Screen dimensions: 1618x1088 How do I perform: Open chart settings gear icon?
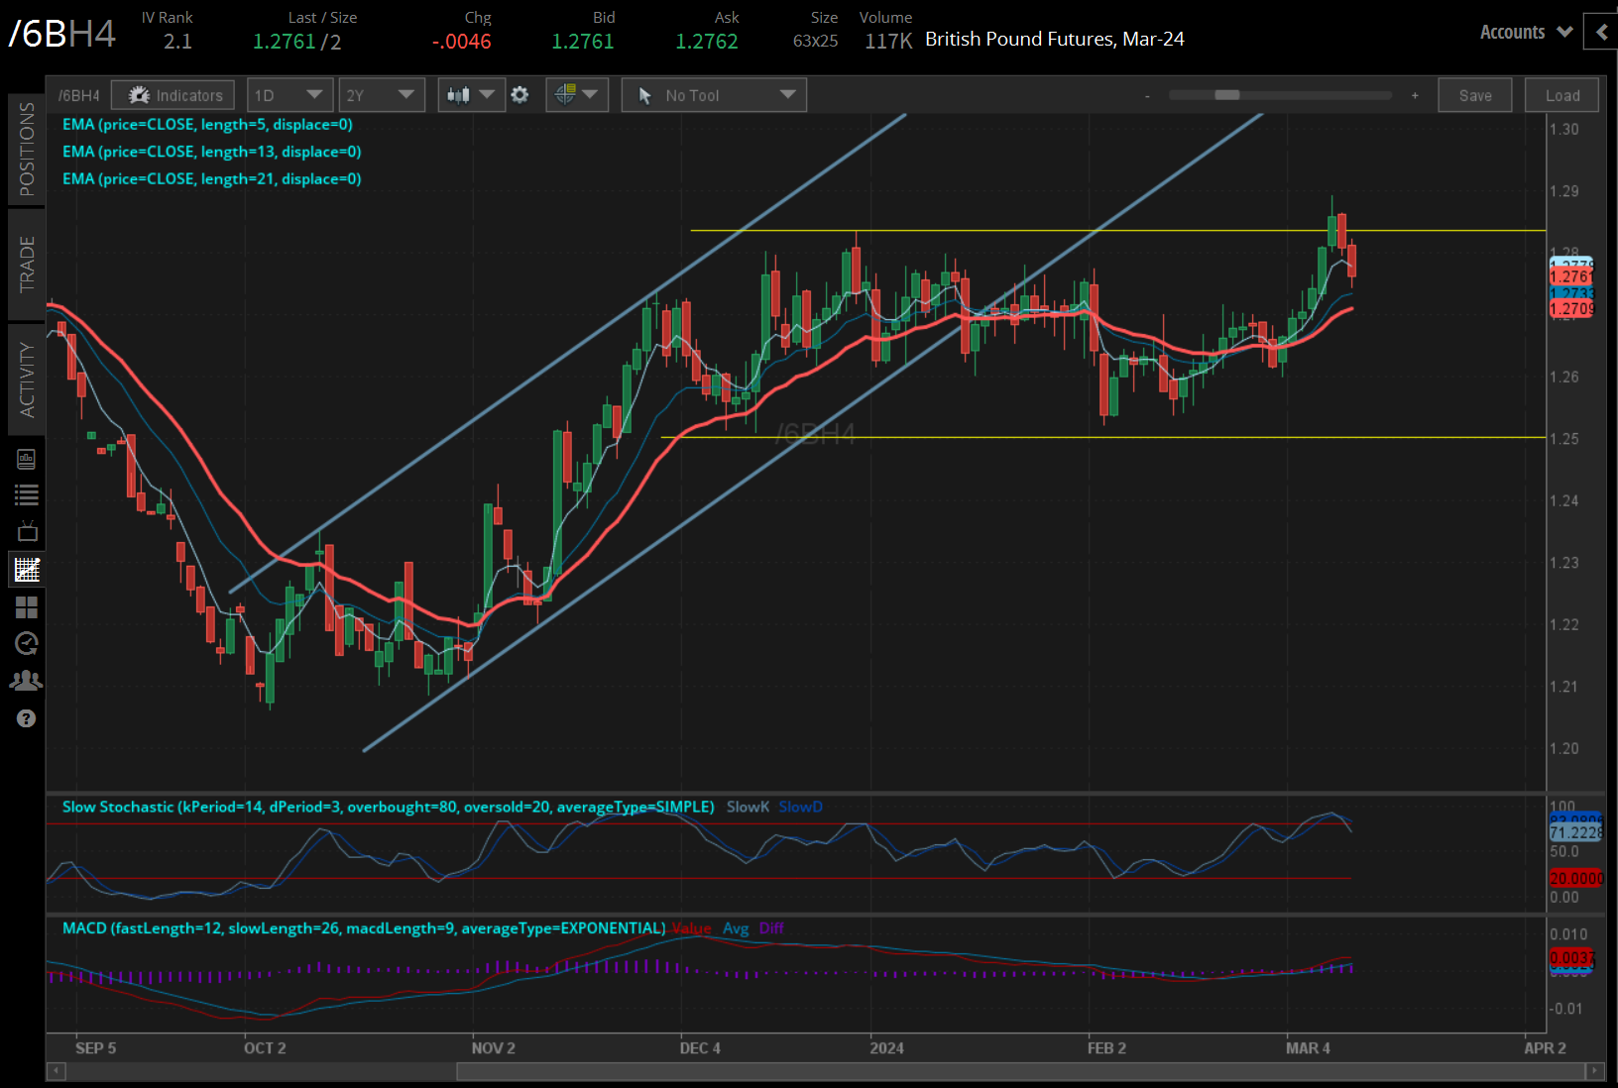[x=520, y=95]
